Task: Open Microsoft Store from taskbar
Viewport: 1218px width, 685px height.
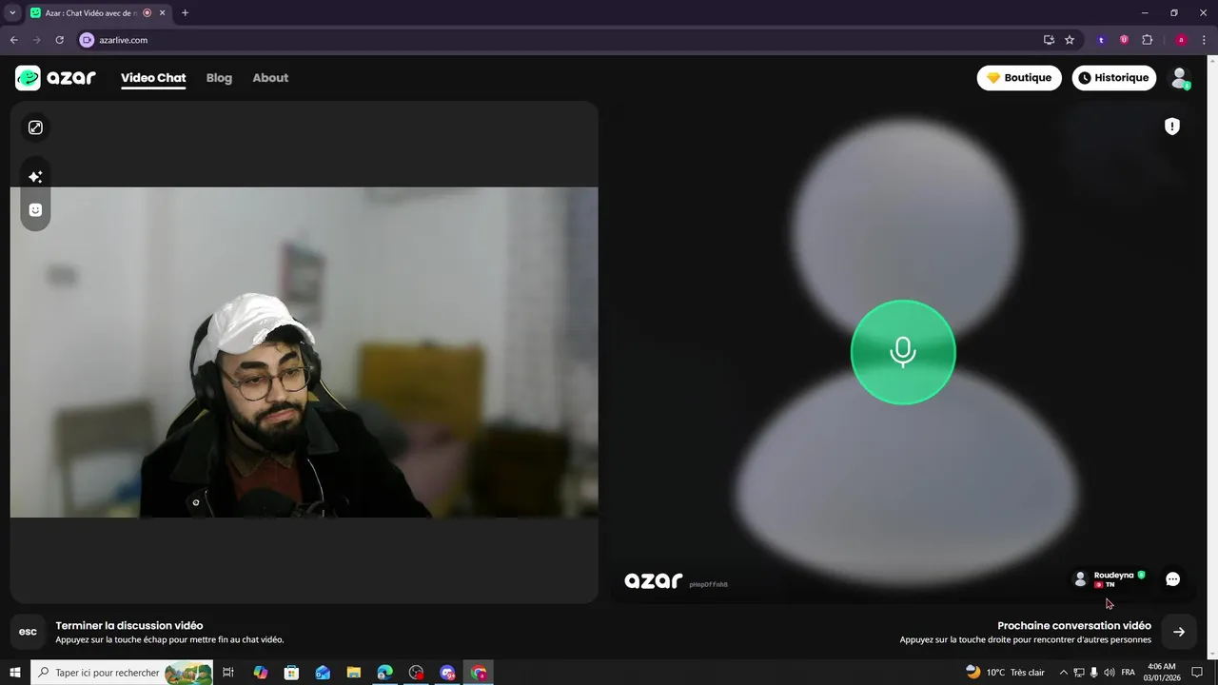Action: click(292, 673)
